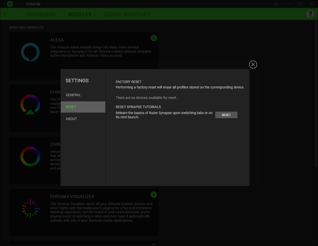The width and height of the screenshot is (318, 246).
Task: Select the Reset settings section
Action: point(83,107)
